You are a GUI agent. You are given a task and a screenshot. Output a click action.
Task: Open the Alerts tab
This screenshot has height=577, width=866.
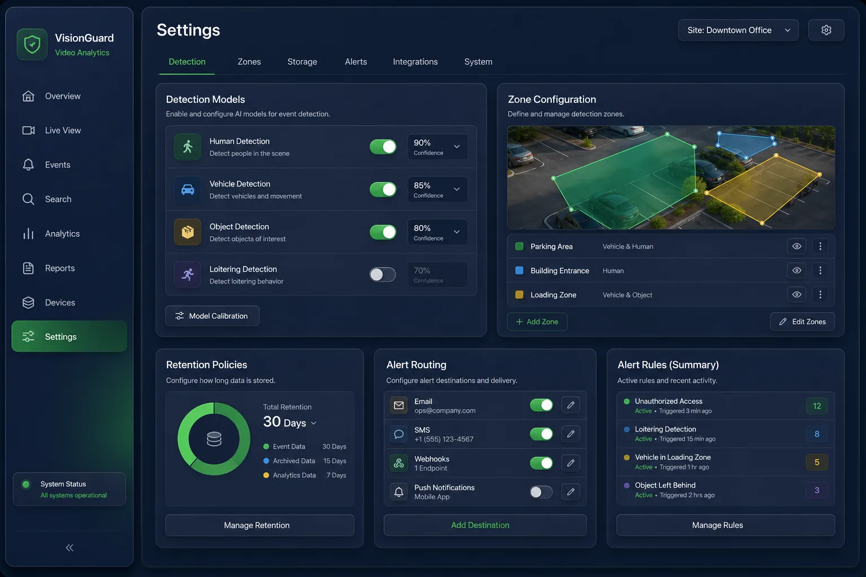pos(356,62)
